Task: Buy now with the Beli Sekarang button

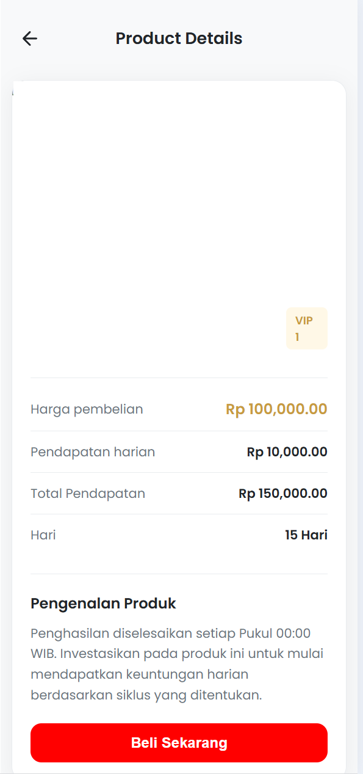Action: (x=179, y=743)
